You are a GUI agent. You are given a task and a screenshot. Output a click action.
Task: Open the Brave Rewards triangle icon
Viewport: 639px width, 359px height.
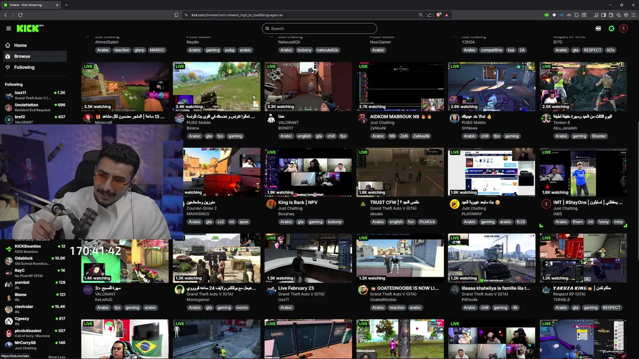(447, 15)
